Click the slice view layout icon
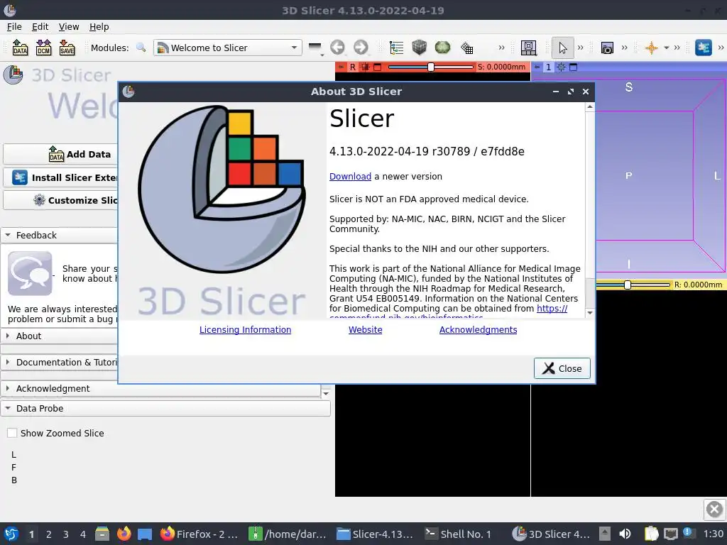 pyautogui.click(x=528, y=48)
